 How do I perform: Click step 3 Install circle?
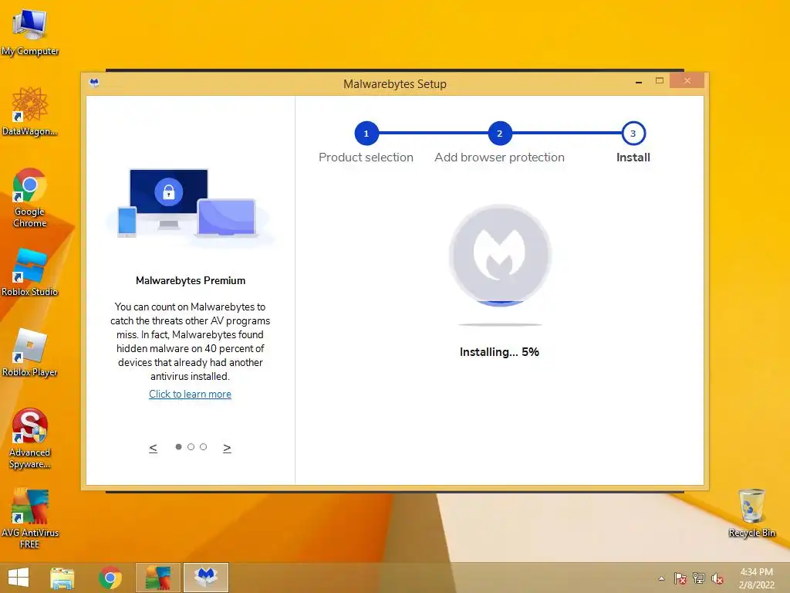[633, 134]
